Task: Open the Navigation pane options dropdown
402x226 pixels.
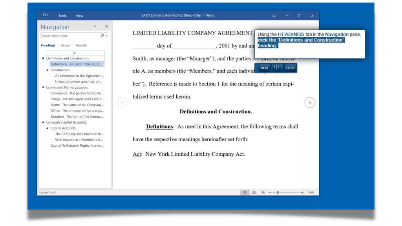Action: pos(95,26)
